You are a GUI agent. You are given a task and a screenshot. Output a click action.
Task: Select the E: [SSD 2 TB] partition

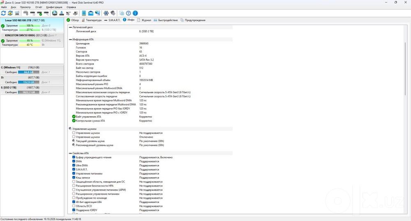(32, 90)
